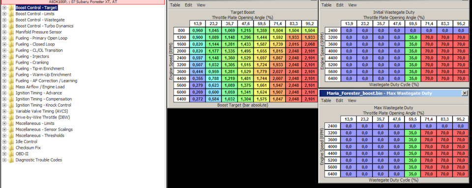Select the Boost Control - Target folder icon
The width and height of the screenshot is (472, 188).
11,8
